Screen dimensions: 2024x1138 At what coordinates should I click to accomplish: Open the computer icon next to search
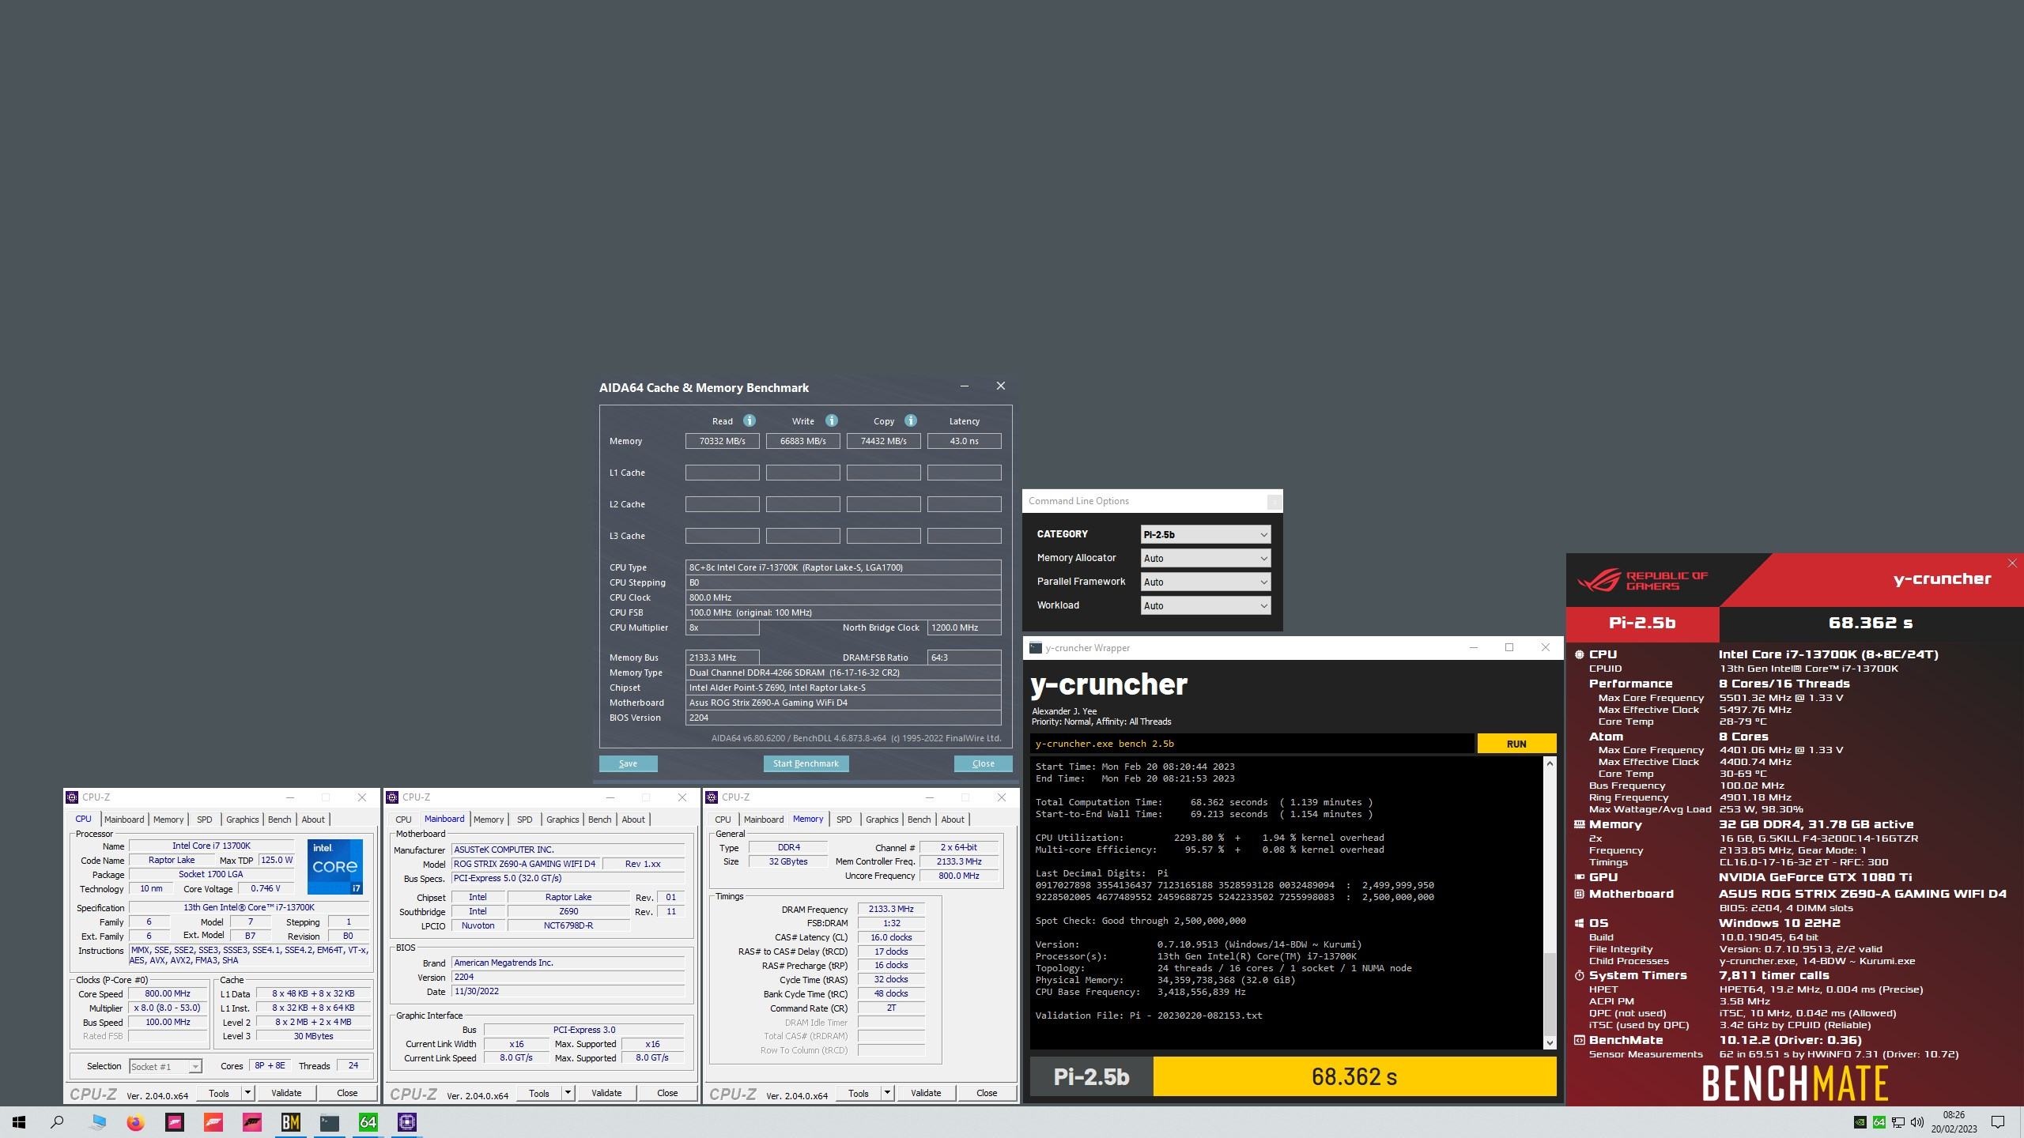[97, 1122]
